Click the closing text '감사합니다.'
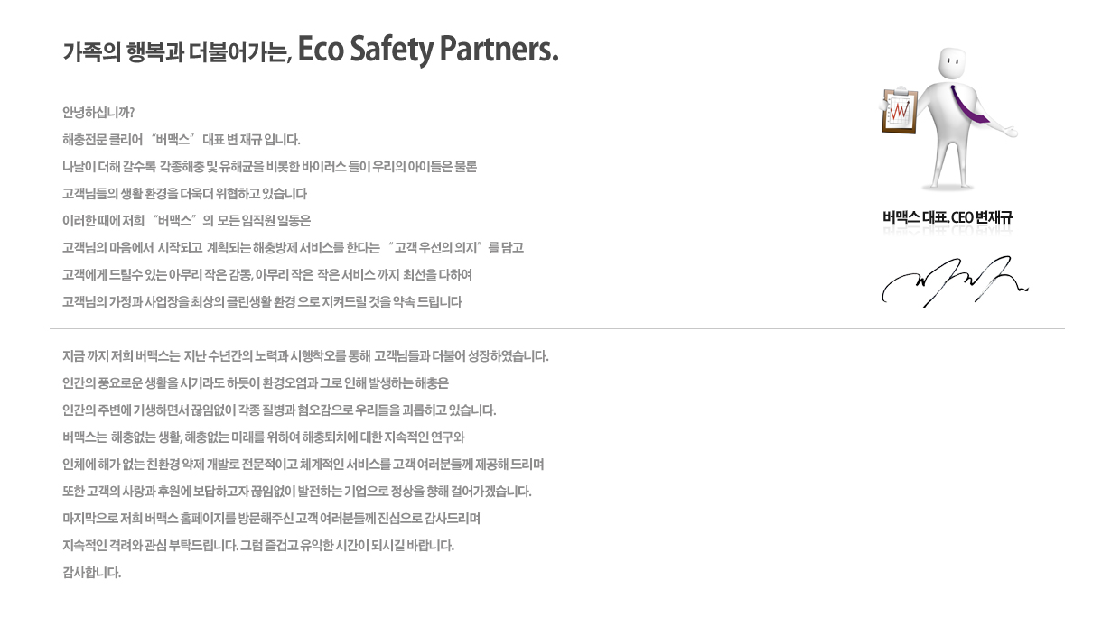Image resolution: width=1111 pixels, height=635 pixels. click(x=91, y=573)
